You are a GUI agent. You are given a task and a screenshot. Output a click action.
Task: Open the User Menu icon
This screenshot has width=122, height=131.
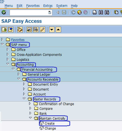click(4, 30)
